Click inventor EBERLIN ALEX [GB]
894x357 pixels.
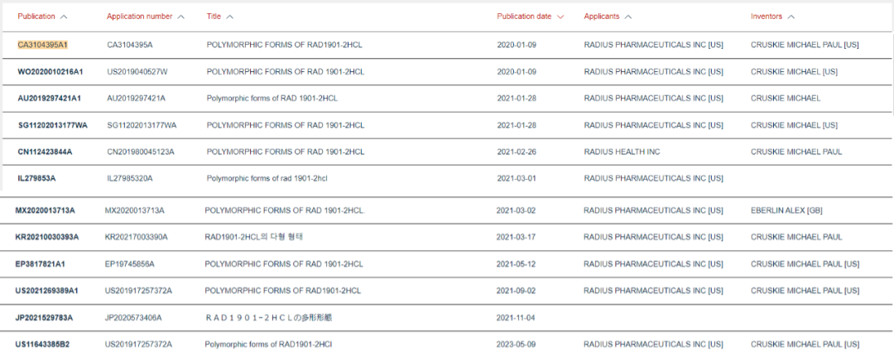(787, 210)
